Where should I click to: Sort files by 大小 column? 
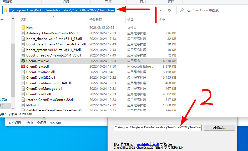tap(162, 20)
